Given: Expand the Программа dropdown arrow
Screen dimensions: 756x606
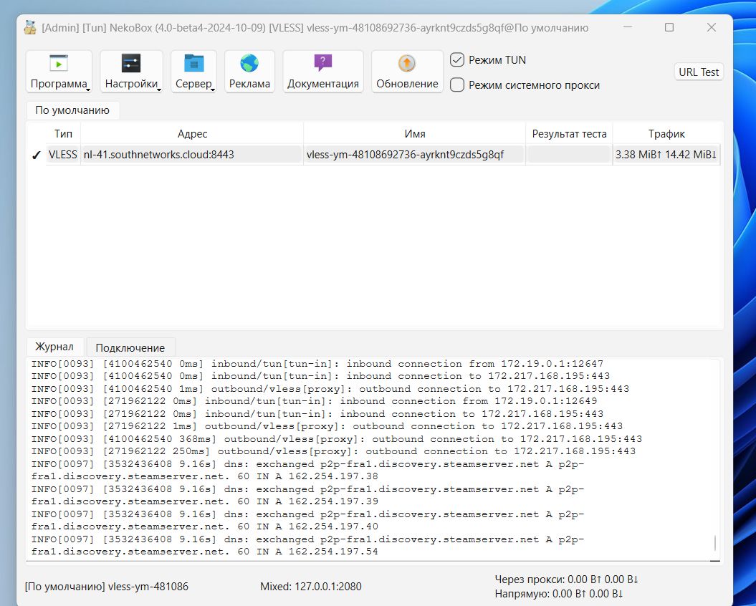Looking at the screenshot, I should tap(88, 90).
